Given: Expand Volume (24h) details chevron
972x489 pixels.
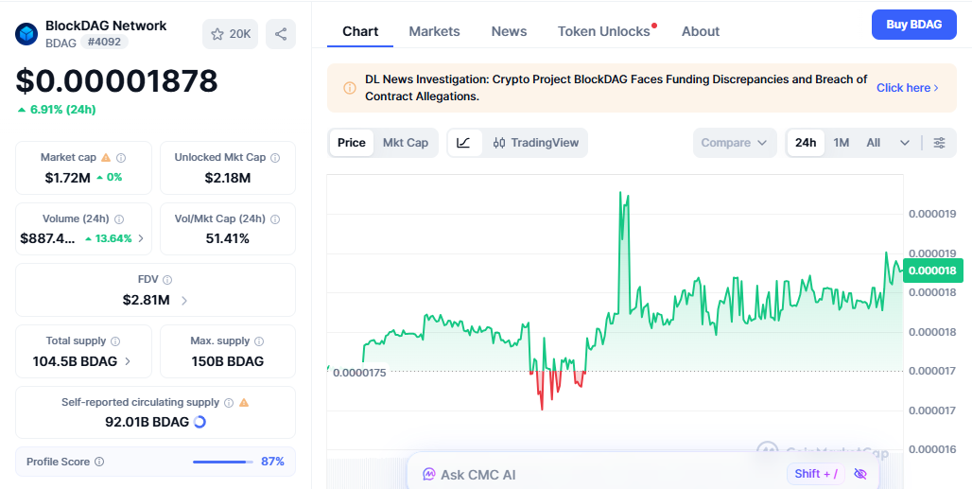Looking at the screenshot, I should coord(141,238).
